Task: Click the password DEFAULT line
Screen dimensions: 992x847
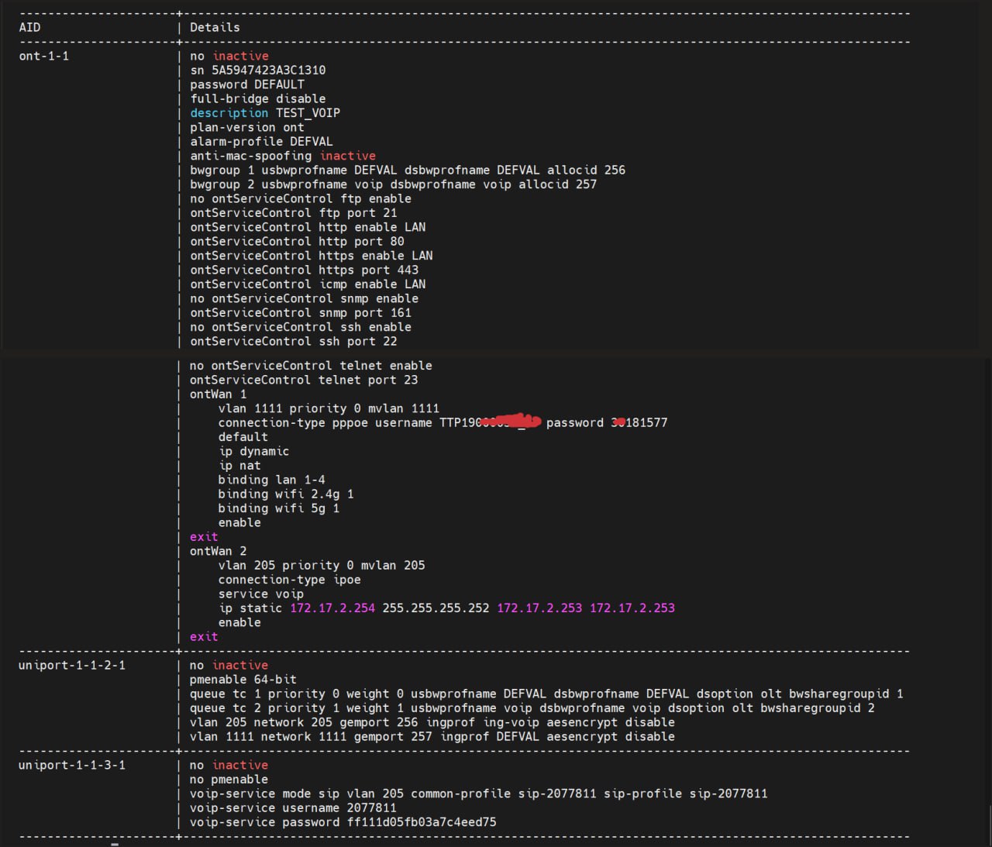Action: (x=246, y=84)
